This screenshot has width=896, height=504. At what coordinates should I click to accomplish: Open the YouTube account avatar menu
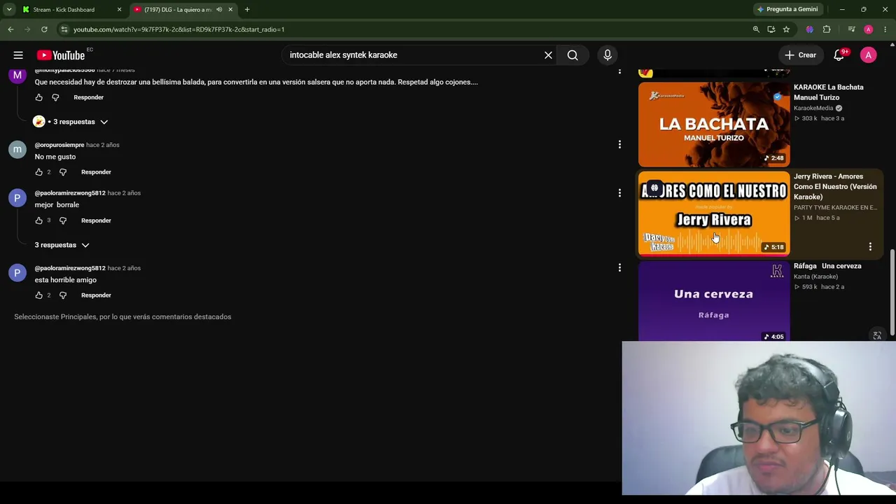(x=868, y=55)
